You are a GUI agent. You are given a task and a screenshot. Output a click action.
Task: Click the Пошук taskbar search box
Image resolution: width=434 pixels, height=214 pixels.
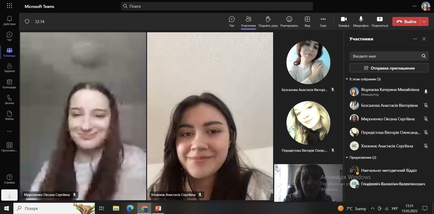click(54, 208)
